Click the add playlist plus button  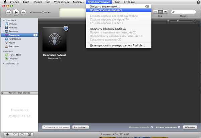8,134
